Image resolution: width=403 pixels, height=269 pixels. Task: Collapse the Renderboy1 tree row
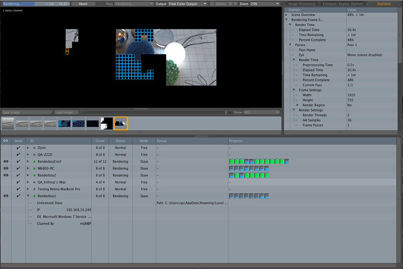(x=28, y=196)
